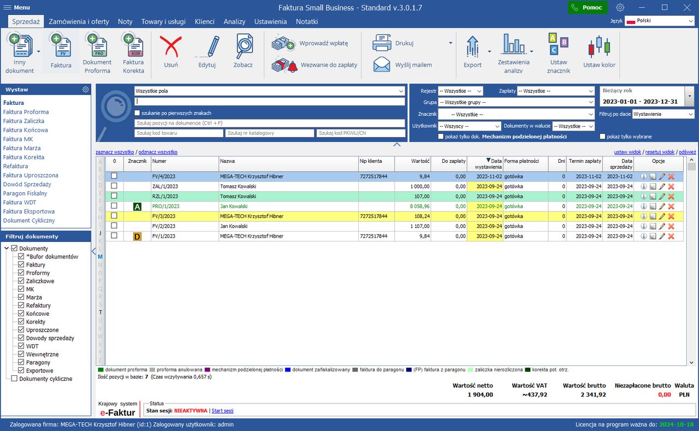This screenshot has height=431, width=699.
Task: Uncheck Proformy in document filter tree
Action: 21,273
